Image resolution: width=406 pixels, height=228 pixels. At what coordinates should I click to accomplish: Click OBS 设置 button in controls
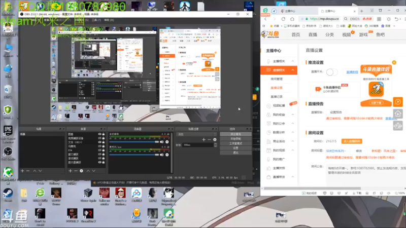click(x=235, y=148)
